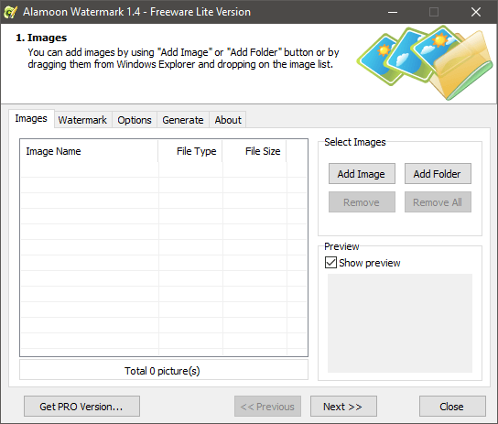
Task: Click the Close button at bottom
Action: 452,407
